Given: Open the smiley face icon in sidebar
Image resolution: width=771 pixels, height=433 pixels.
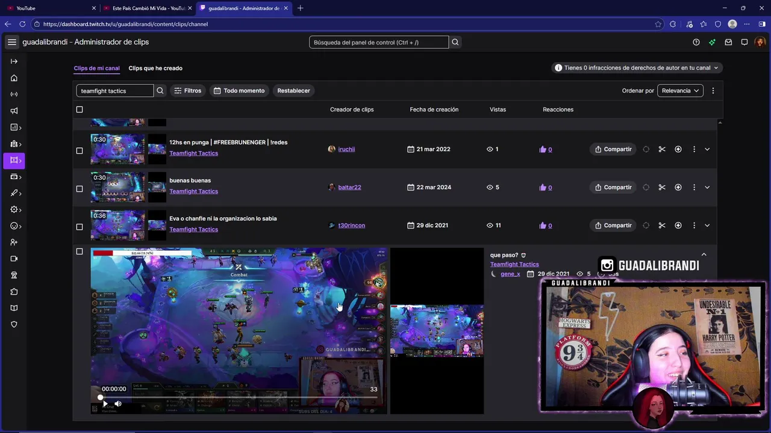Looking at the screenshot, I should [15, 226].
